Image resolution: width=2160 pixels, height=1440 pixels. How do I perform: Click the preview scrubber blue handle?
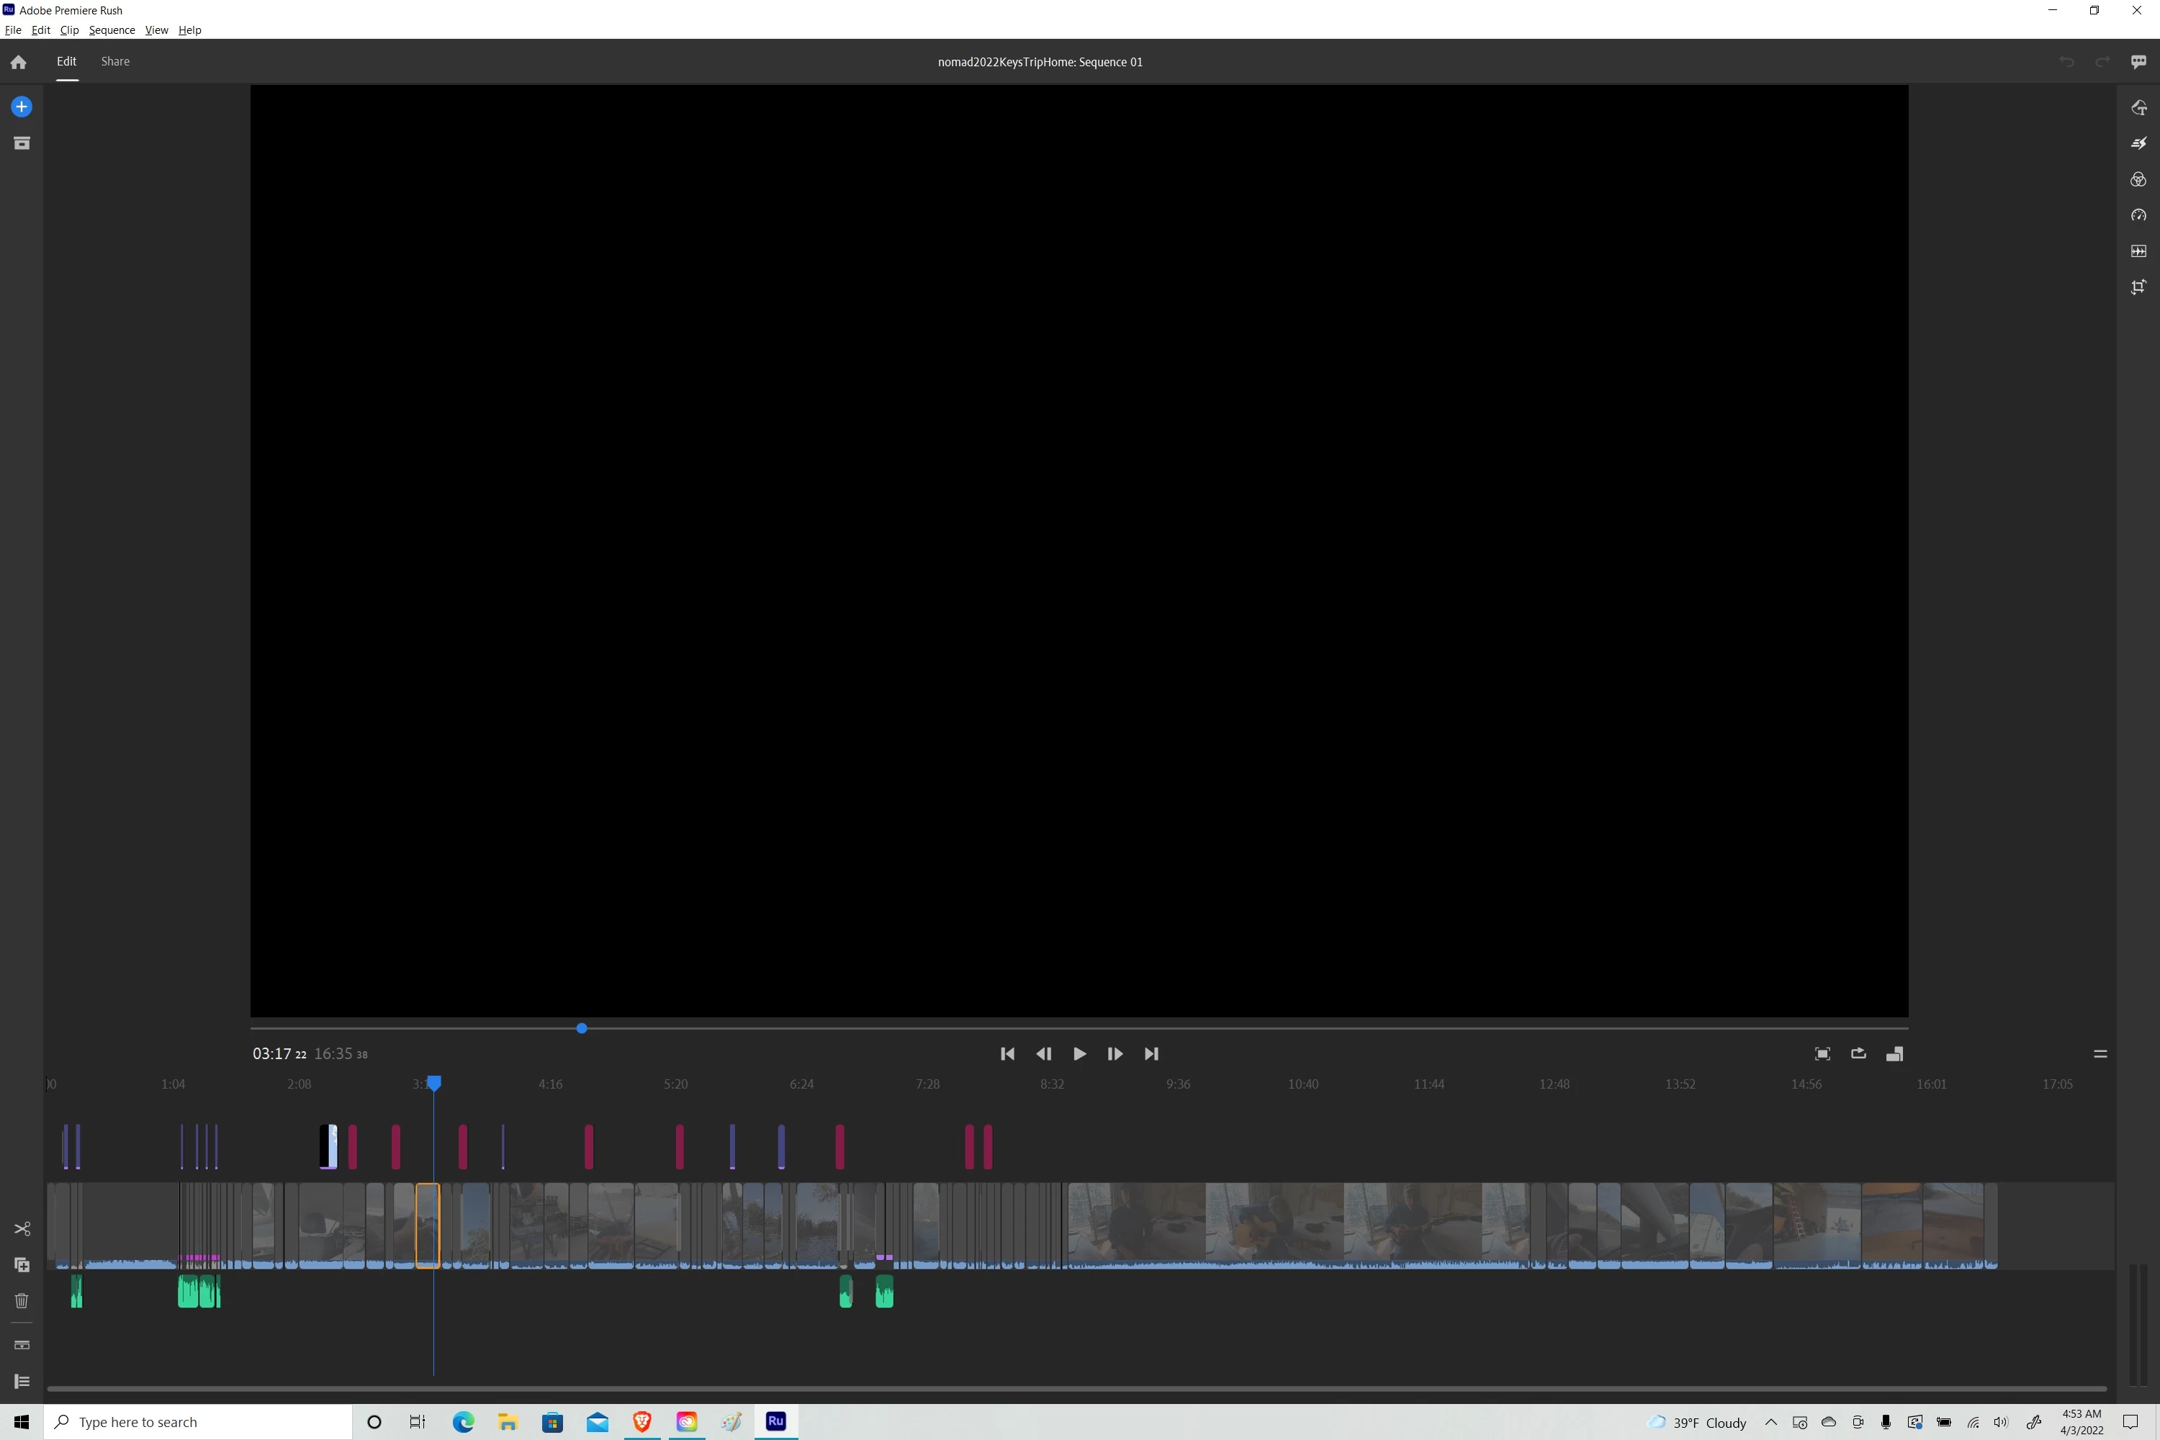(x=581, y=1029)
